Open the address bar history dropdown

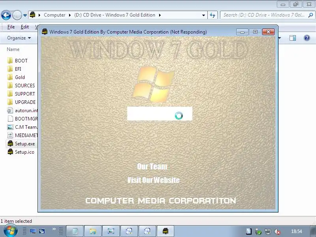203,15
